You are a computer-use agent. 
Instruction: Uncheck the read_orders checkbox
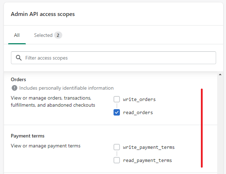117,112
